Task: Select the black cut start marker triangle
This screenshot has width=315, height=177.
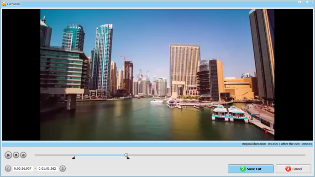Action: [73, 158]
